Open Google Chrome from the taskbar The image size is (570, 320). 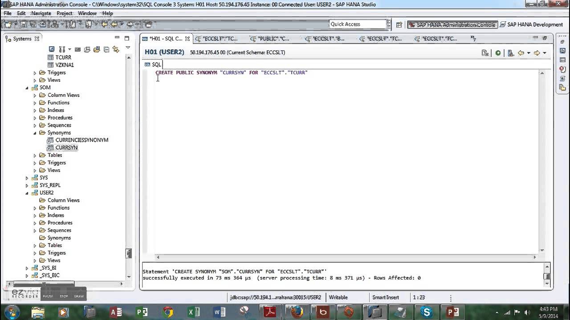click(168, 312)
